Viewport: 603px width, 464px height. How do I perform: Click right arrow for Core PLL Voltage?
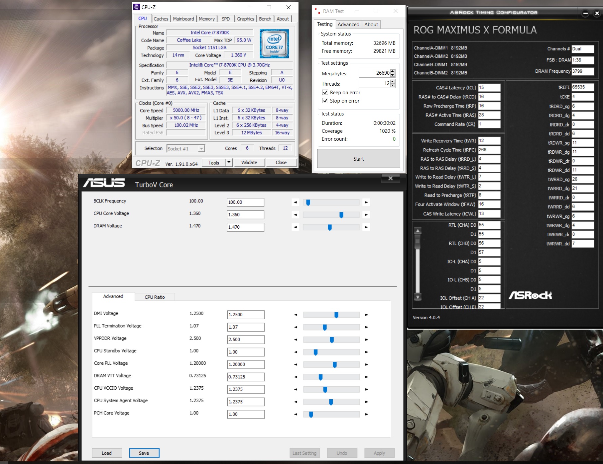[x=367, y=364]
